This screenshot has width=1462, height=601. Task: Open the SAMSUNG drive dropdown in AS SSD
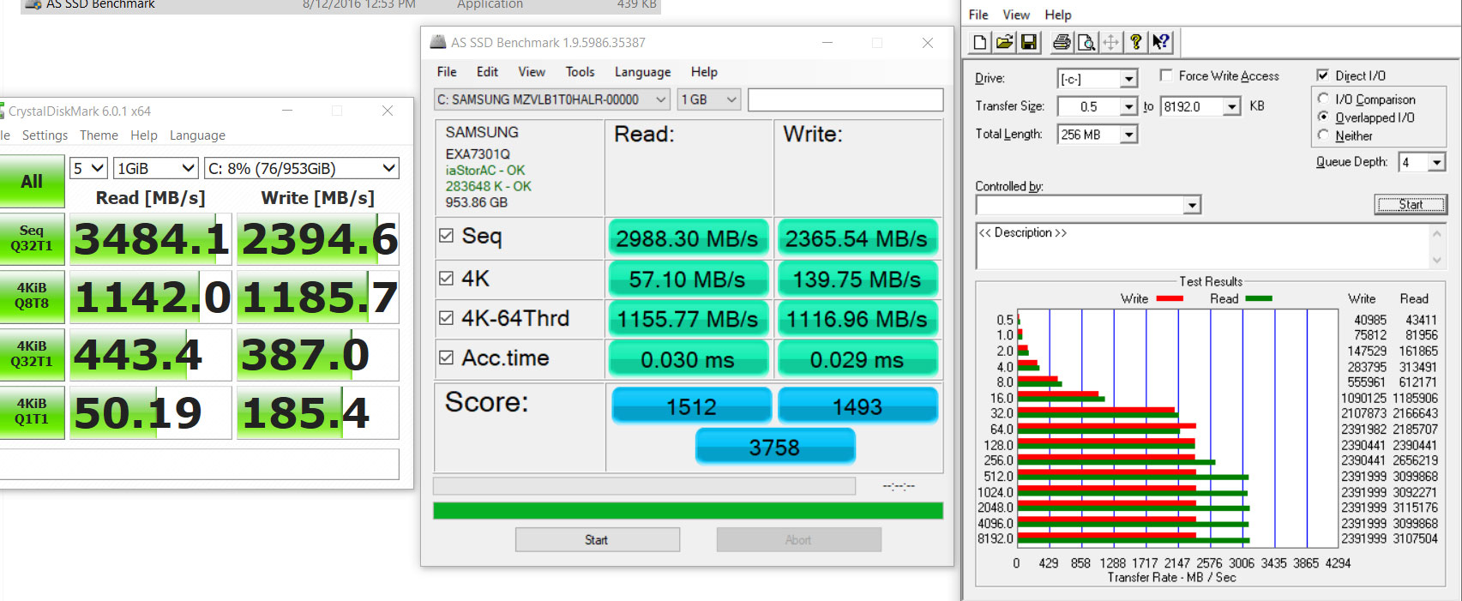[552, 99]
